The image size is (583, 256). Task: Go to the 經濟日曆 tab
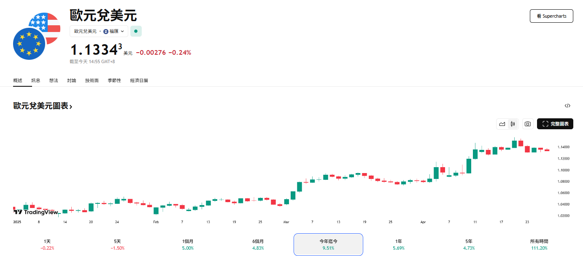(x=139, y=80)
